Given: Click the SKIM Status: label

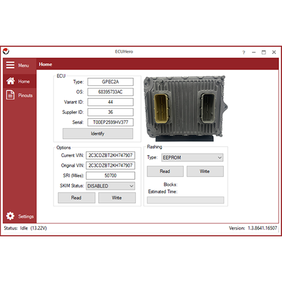Looking at the screenshot, I should (x=72, y=186).
